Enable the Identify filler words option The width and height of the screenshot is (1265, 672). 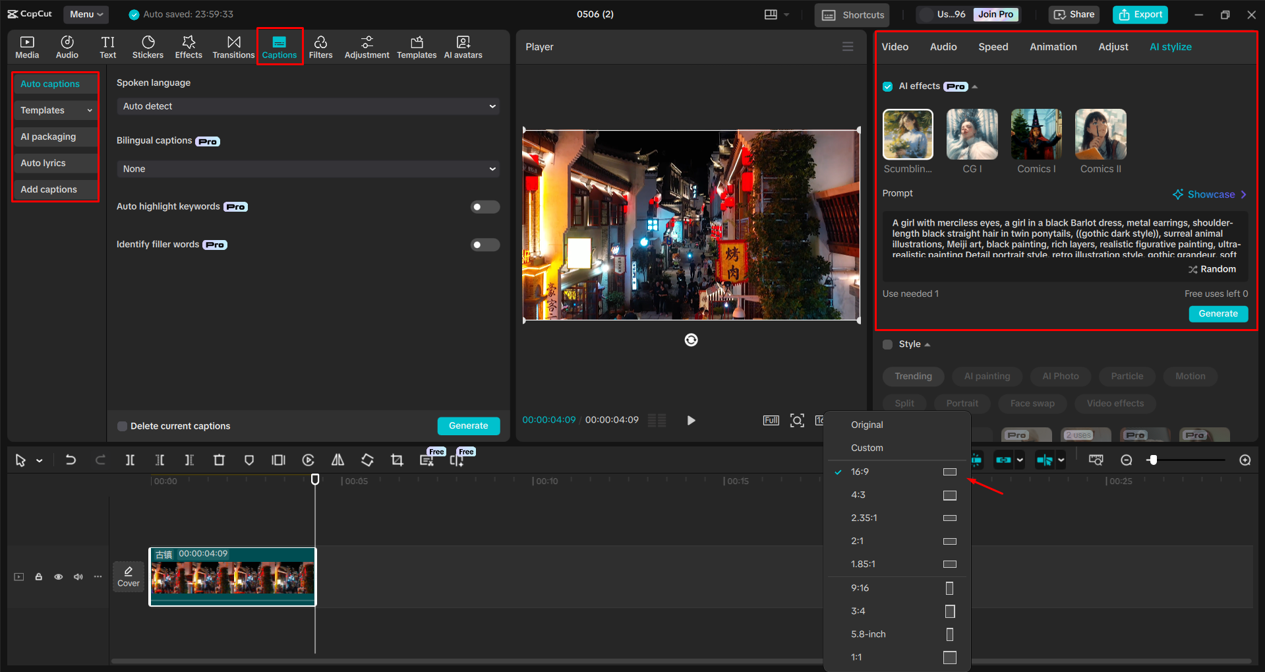pyautogui.click(x=485, y=245)
